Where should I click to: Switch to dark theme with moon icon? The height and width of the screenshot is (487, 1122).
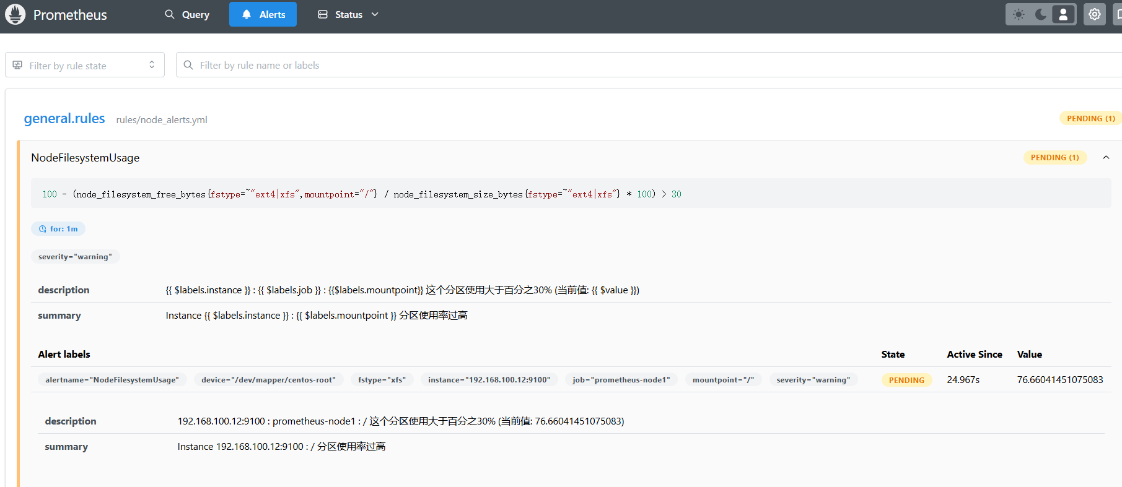(x=1041, y=14)
